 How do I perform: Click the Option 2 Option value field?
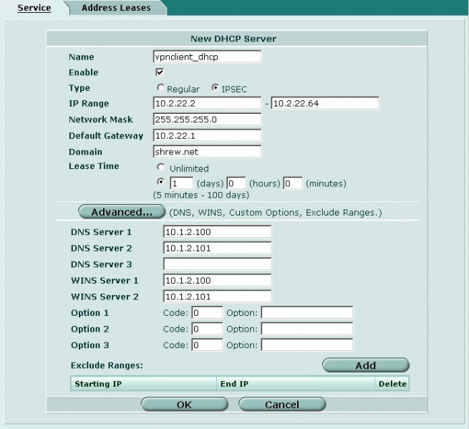tap(307, 329)
